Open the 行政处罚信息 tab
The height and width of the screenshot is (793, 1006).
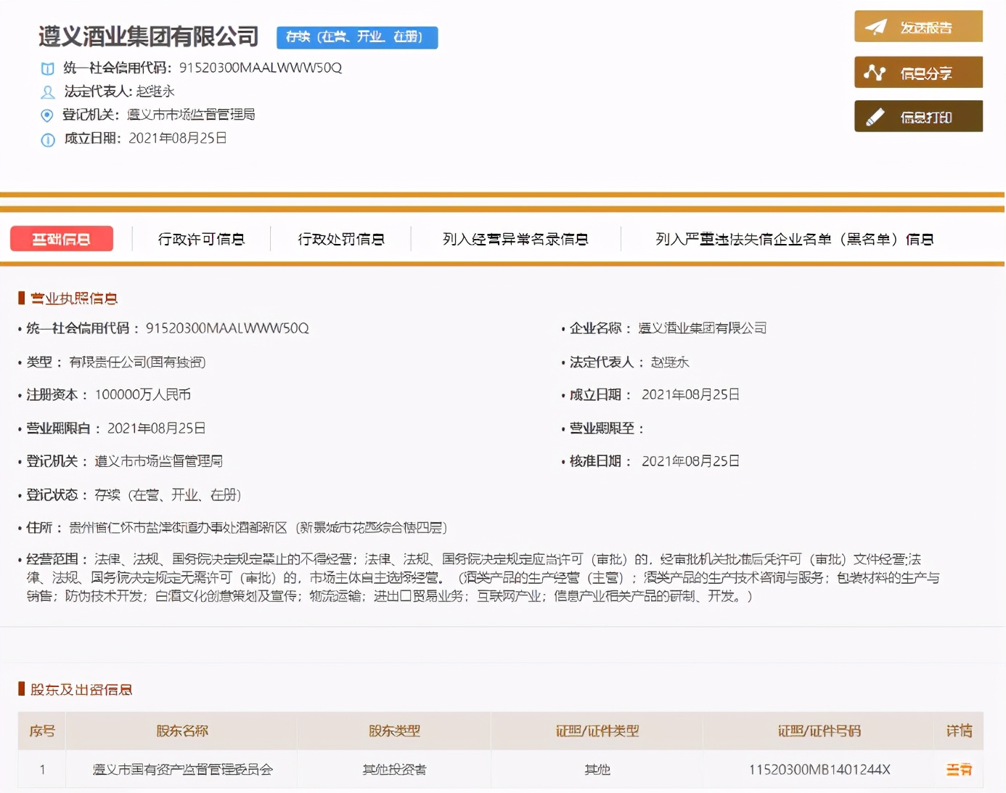click(341, 239)
